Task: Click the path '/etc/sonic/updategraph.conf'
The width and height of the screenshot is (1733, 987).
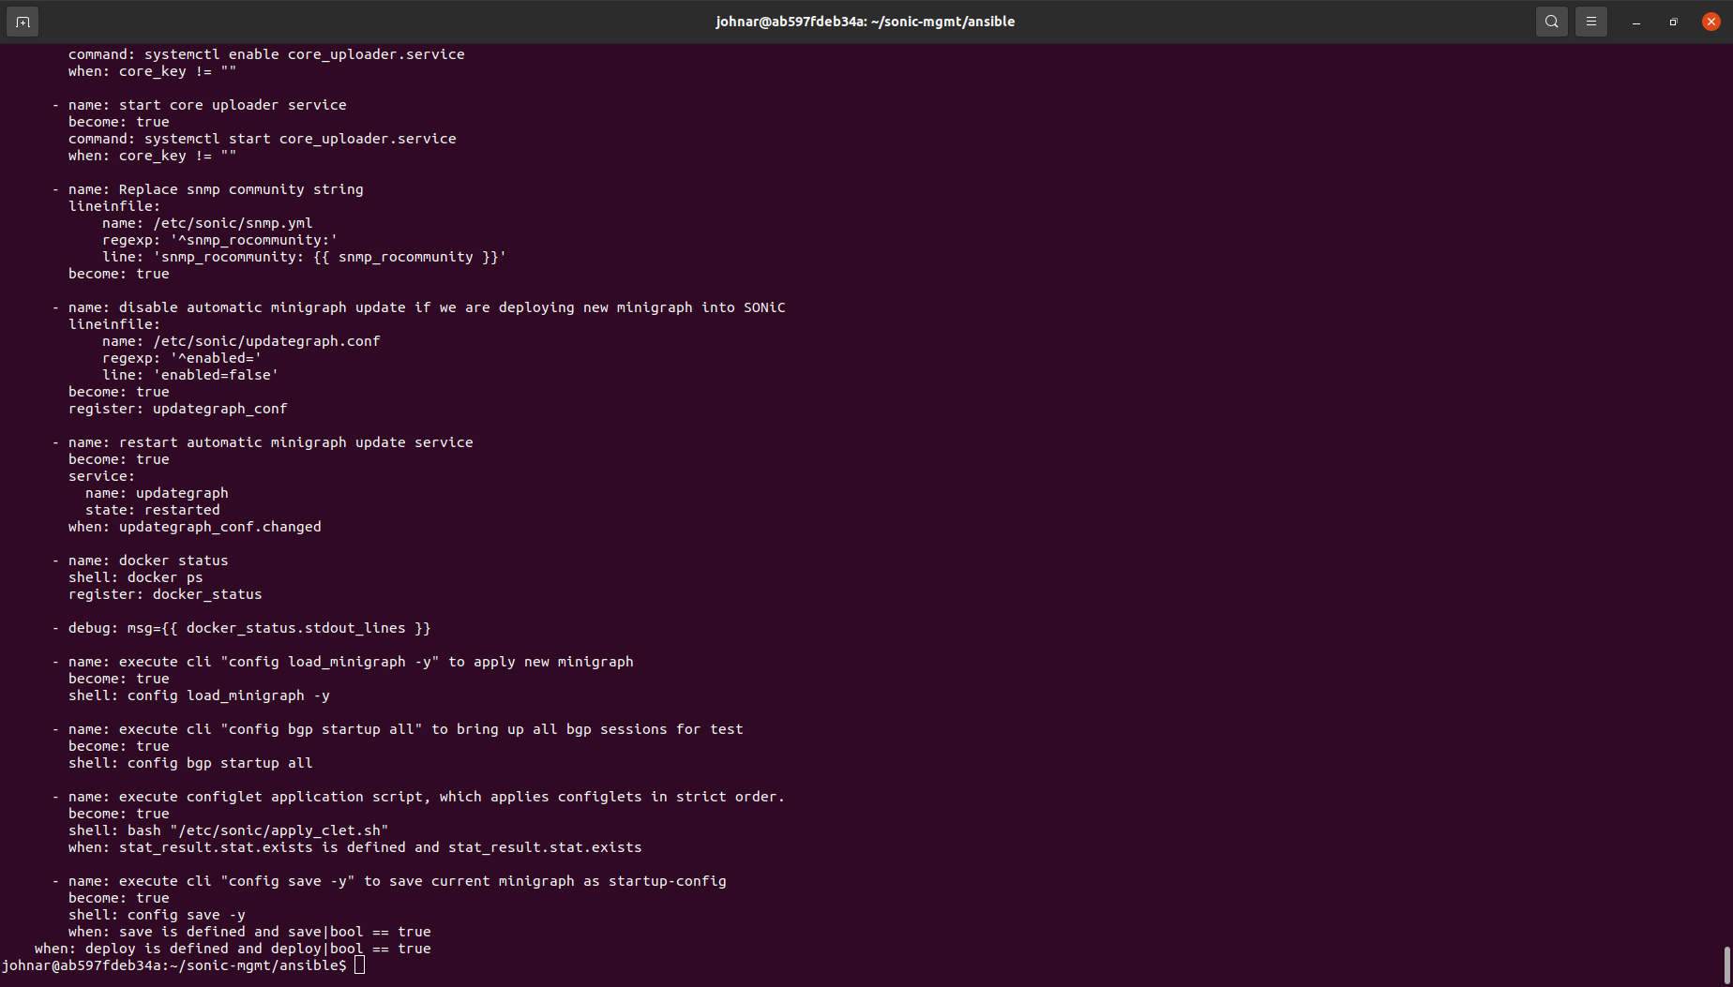Action: [266, 341]
